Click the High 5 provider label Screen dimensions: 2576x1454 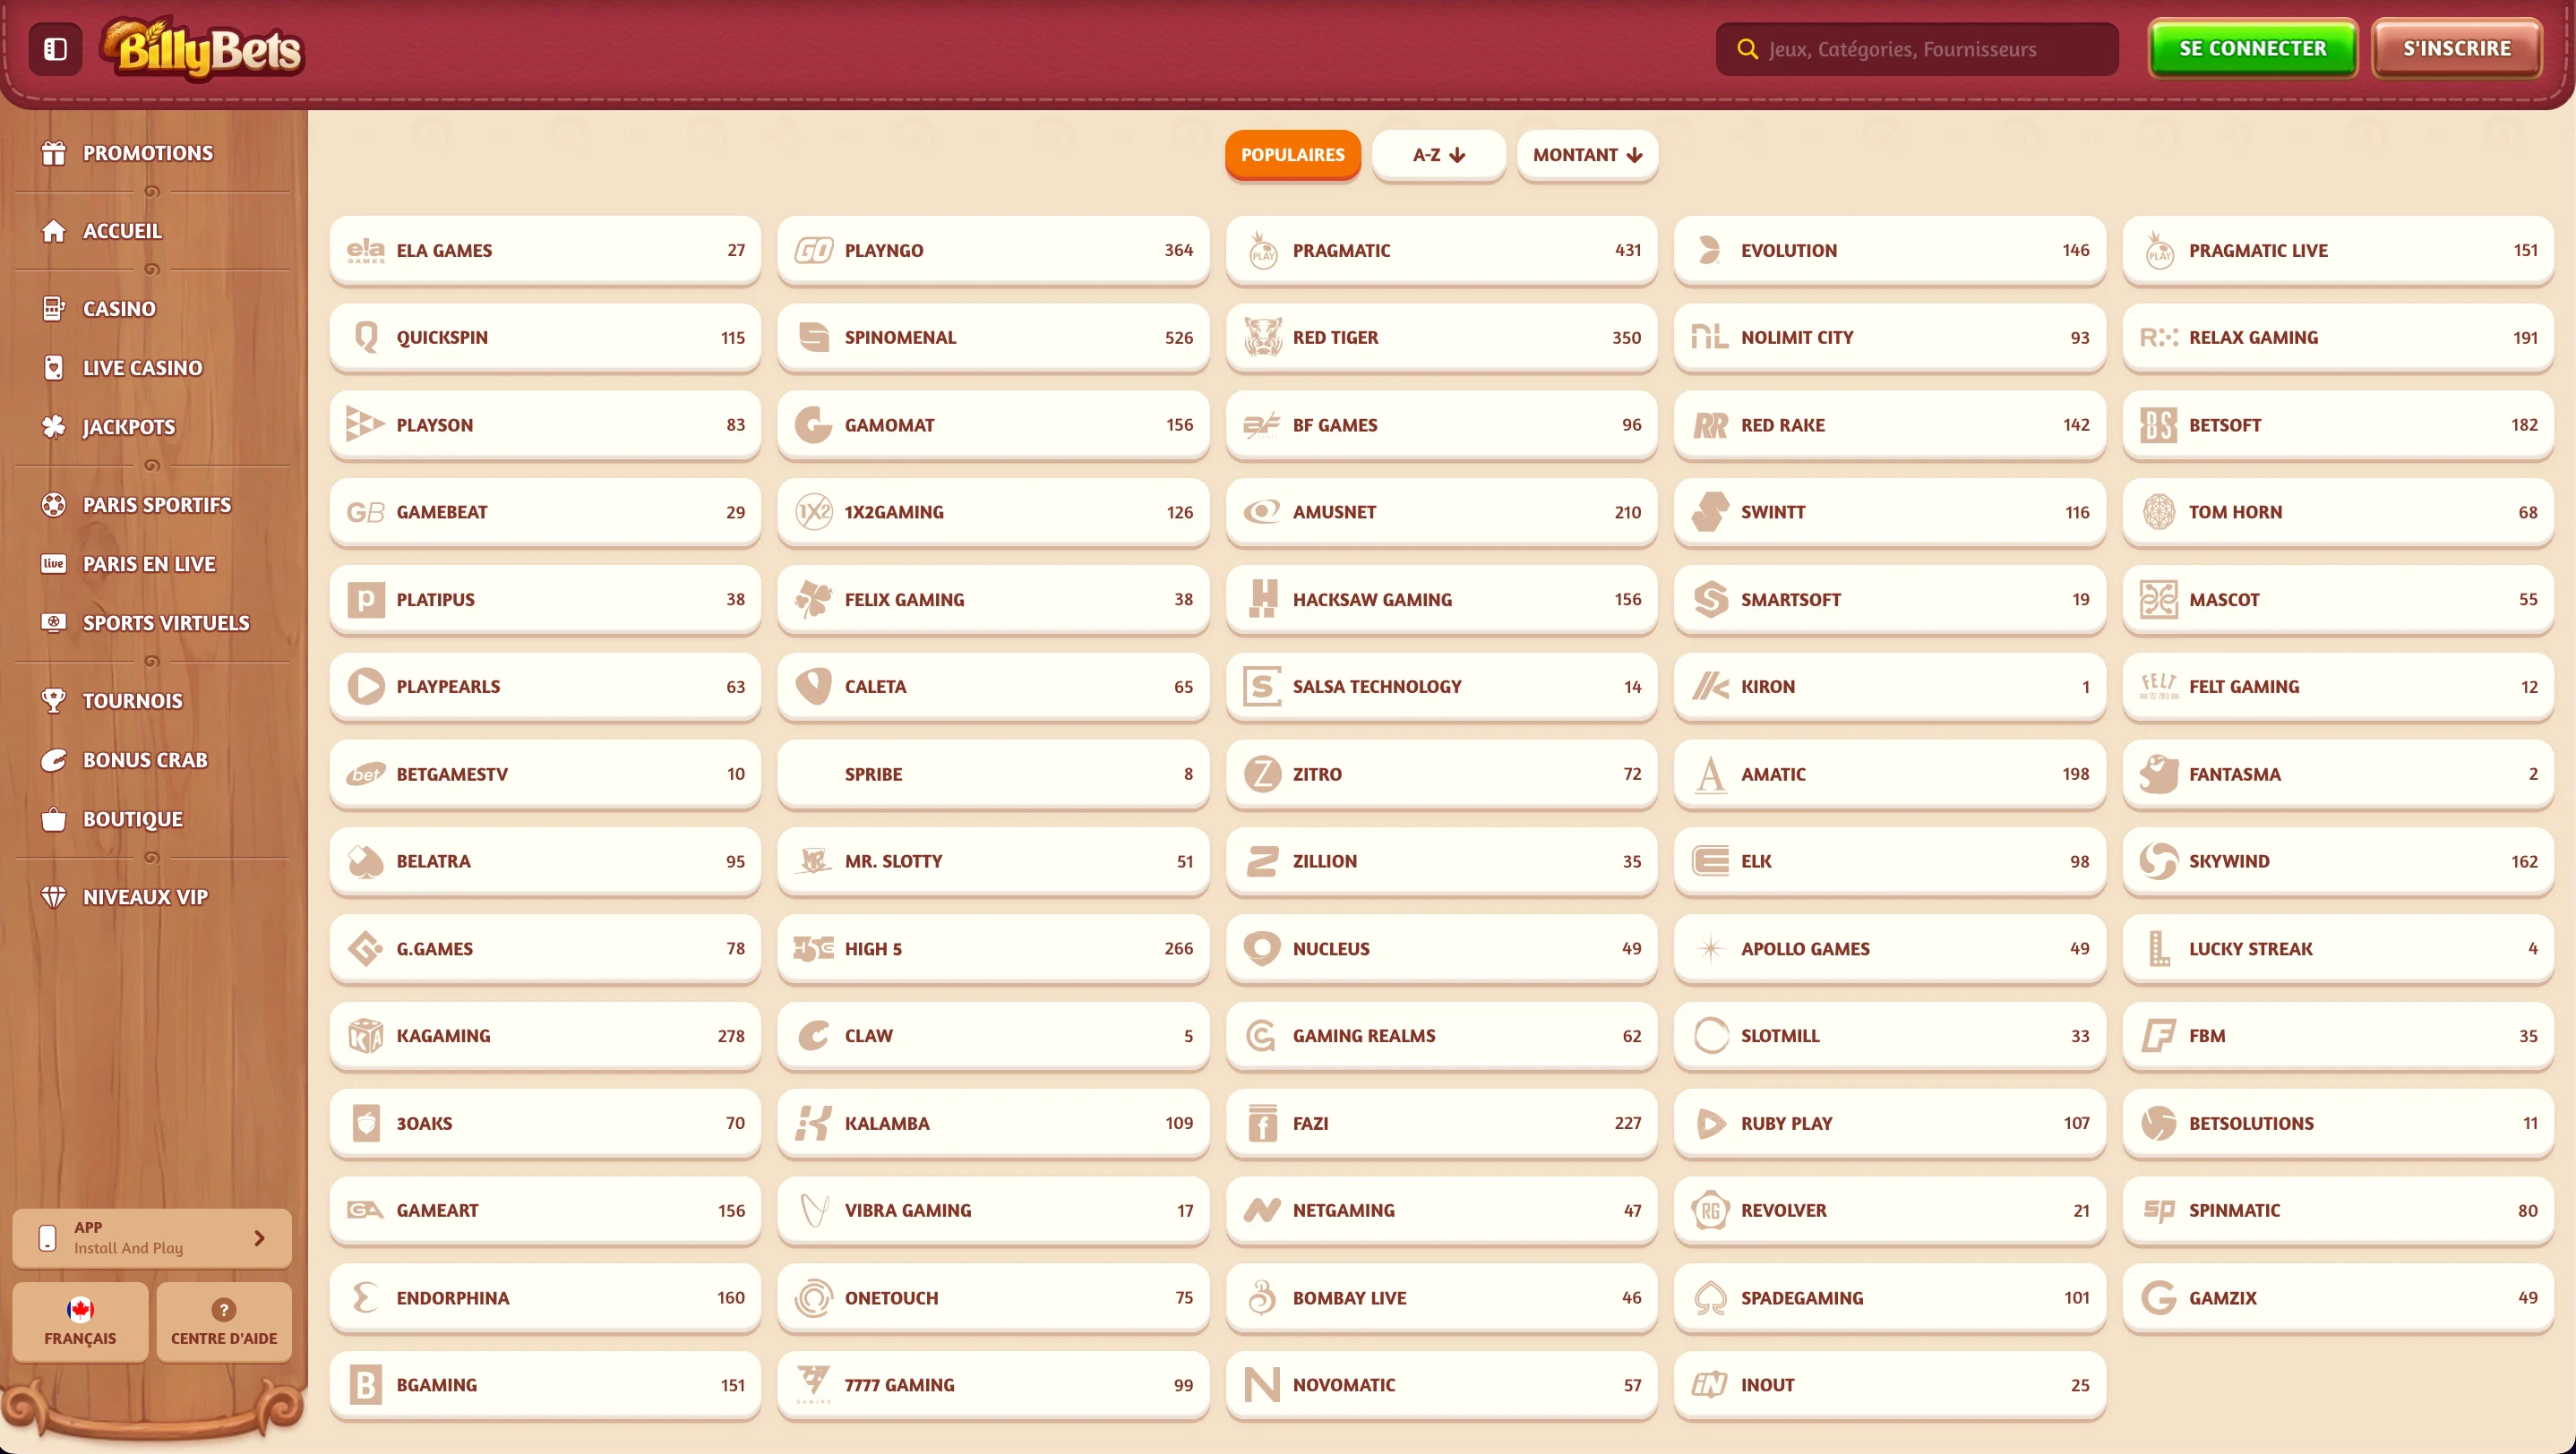tap(873, 948)
